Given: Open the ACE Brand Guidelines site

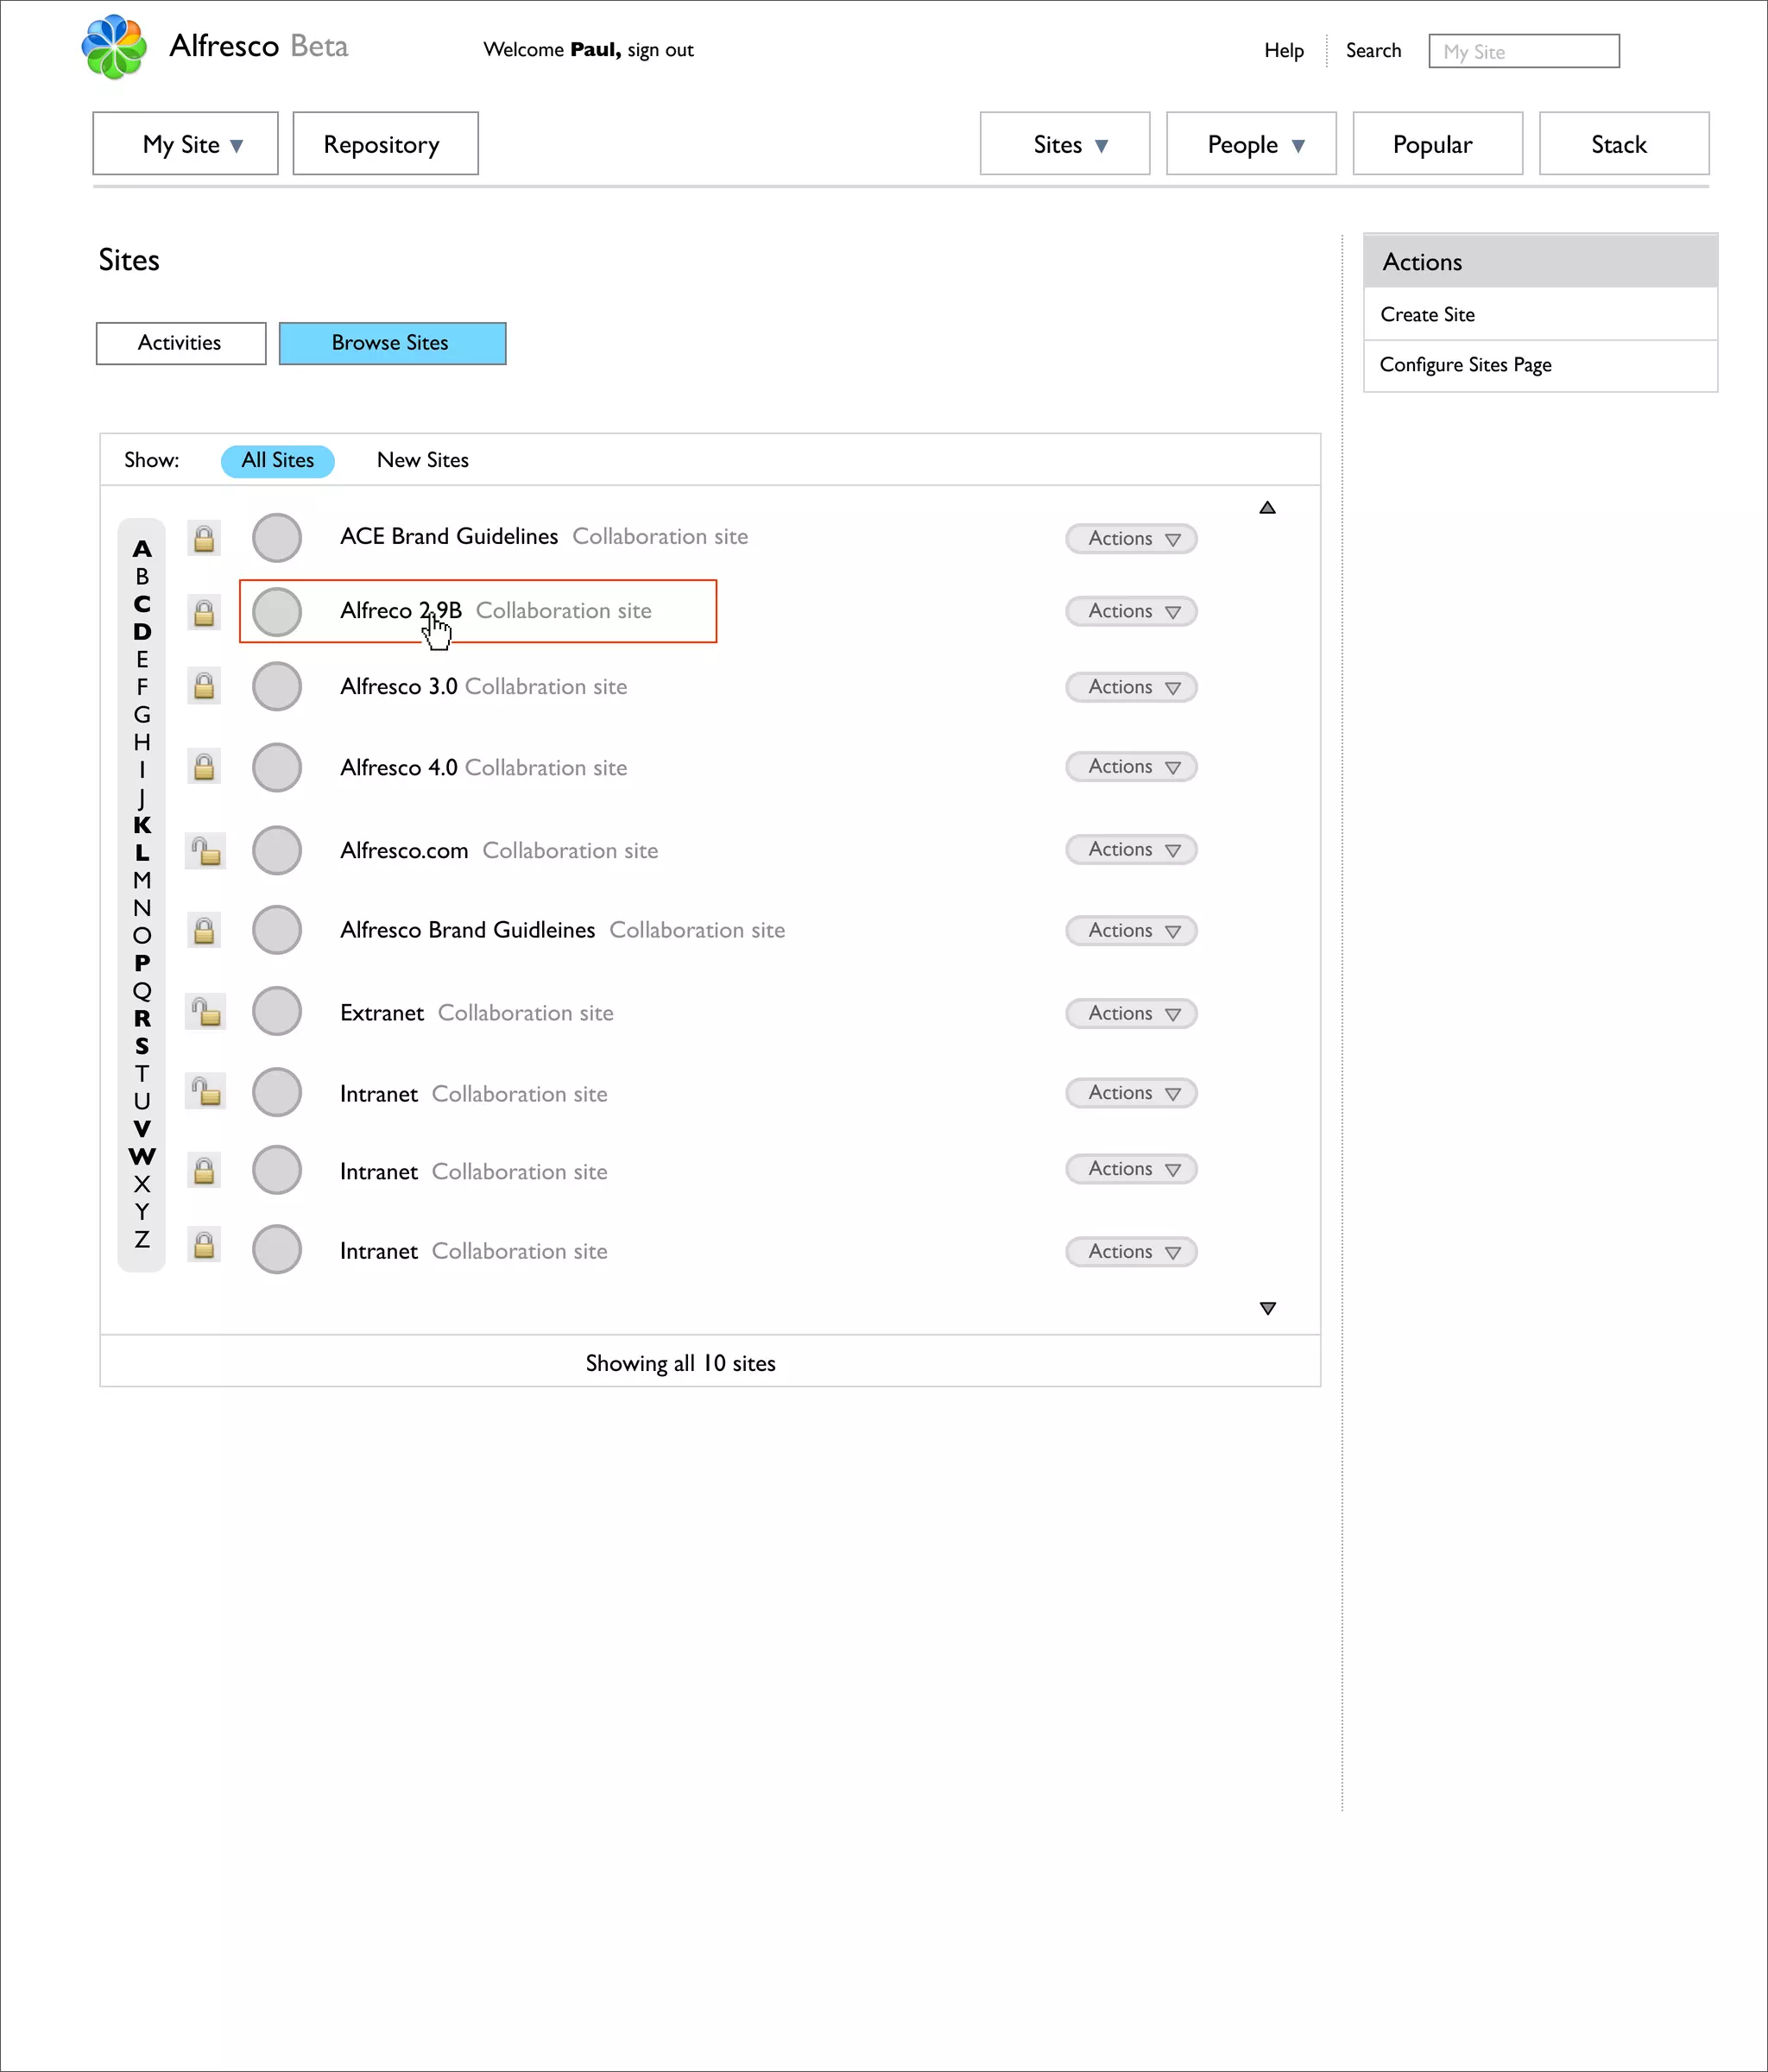Looking at the screenshot, I should 449,537.
